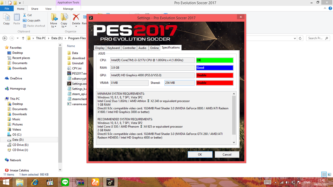Click the New folder quick access icon
This screenshot has width=333, height=187.
(15, 3)
